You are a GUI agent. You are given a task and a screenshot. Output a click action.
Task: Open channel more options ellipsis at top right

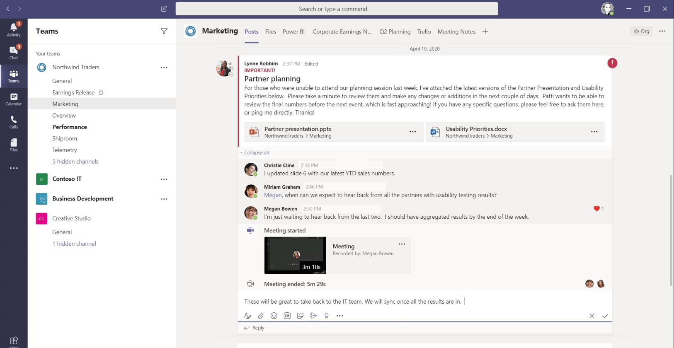coord(662,31)
